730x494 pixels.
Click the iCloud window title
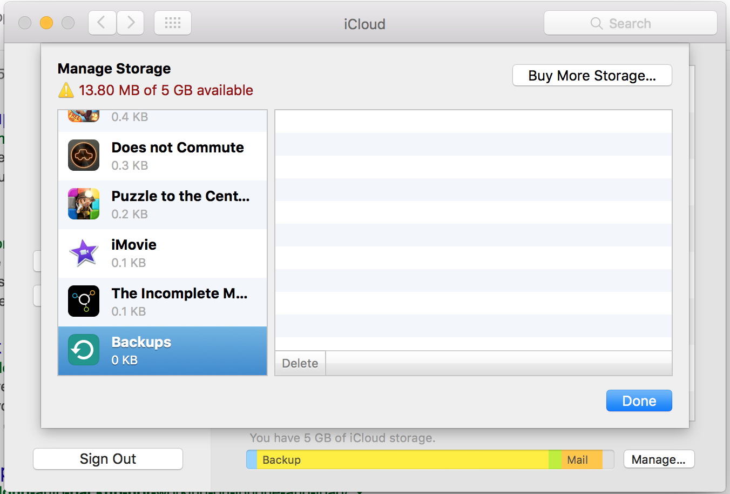pos(364,24)
